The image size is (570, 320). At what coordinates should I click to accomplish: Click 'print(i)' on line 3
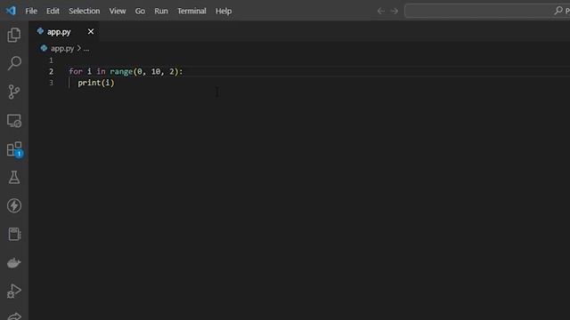(96, 83)
